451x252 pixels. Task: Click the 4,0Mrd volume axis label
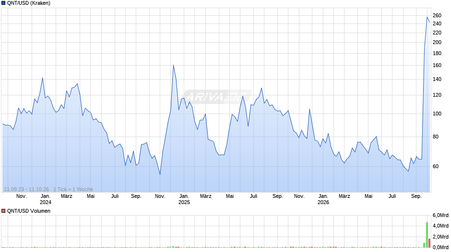coord(440,226)
